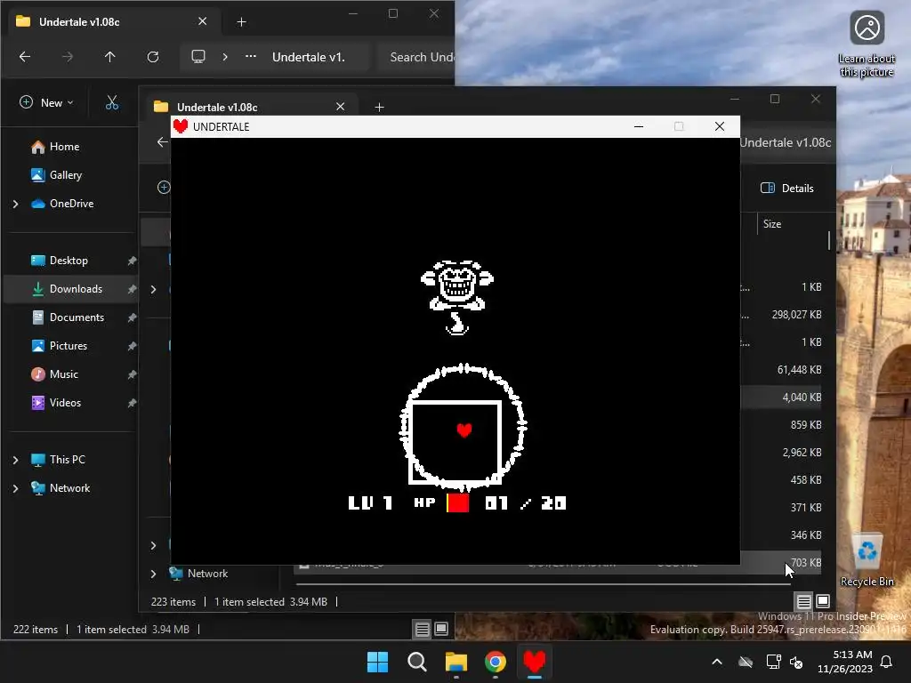Click the Undertale heart taskbar icon
The width and height of the screenshot is (911, 683).
(x=535, y=662)
